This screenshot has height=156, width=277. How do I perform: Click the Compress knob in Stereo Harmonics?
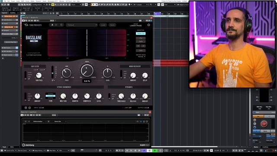click(x=87, y=96)
